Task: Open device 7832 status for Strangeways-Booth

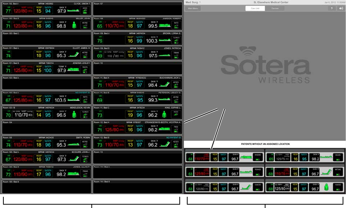Action: [176, 129]
